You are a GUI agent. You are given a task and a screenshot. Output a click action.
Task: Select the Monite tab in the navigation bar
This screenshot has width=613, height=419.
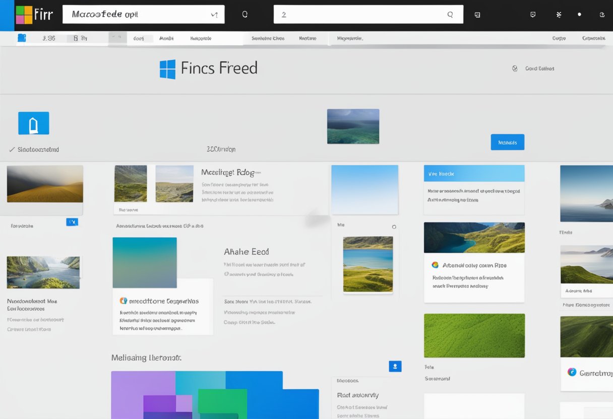coord(166,38)
